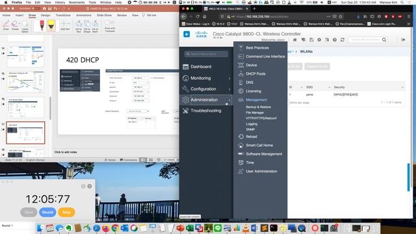Screen dimensions: 416x234
Task: Bookmark this page with Firefox star icon
Action: click(341, 16)
